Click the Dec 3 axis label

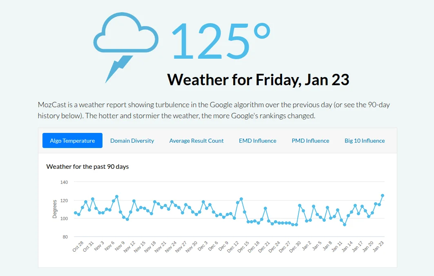203,246
